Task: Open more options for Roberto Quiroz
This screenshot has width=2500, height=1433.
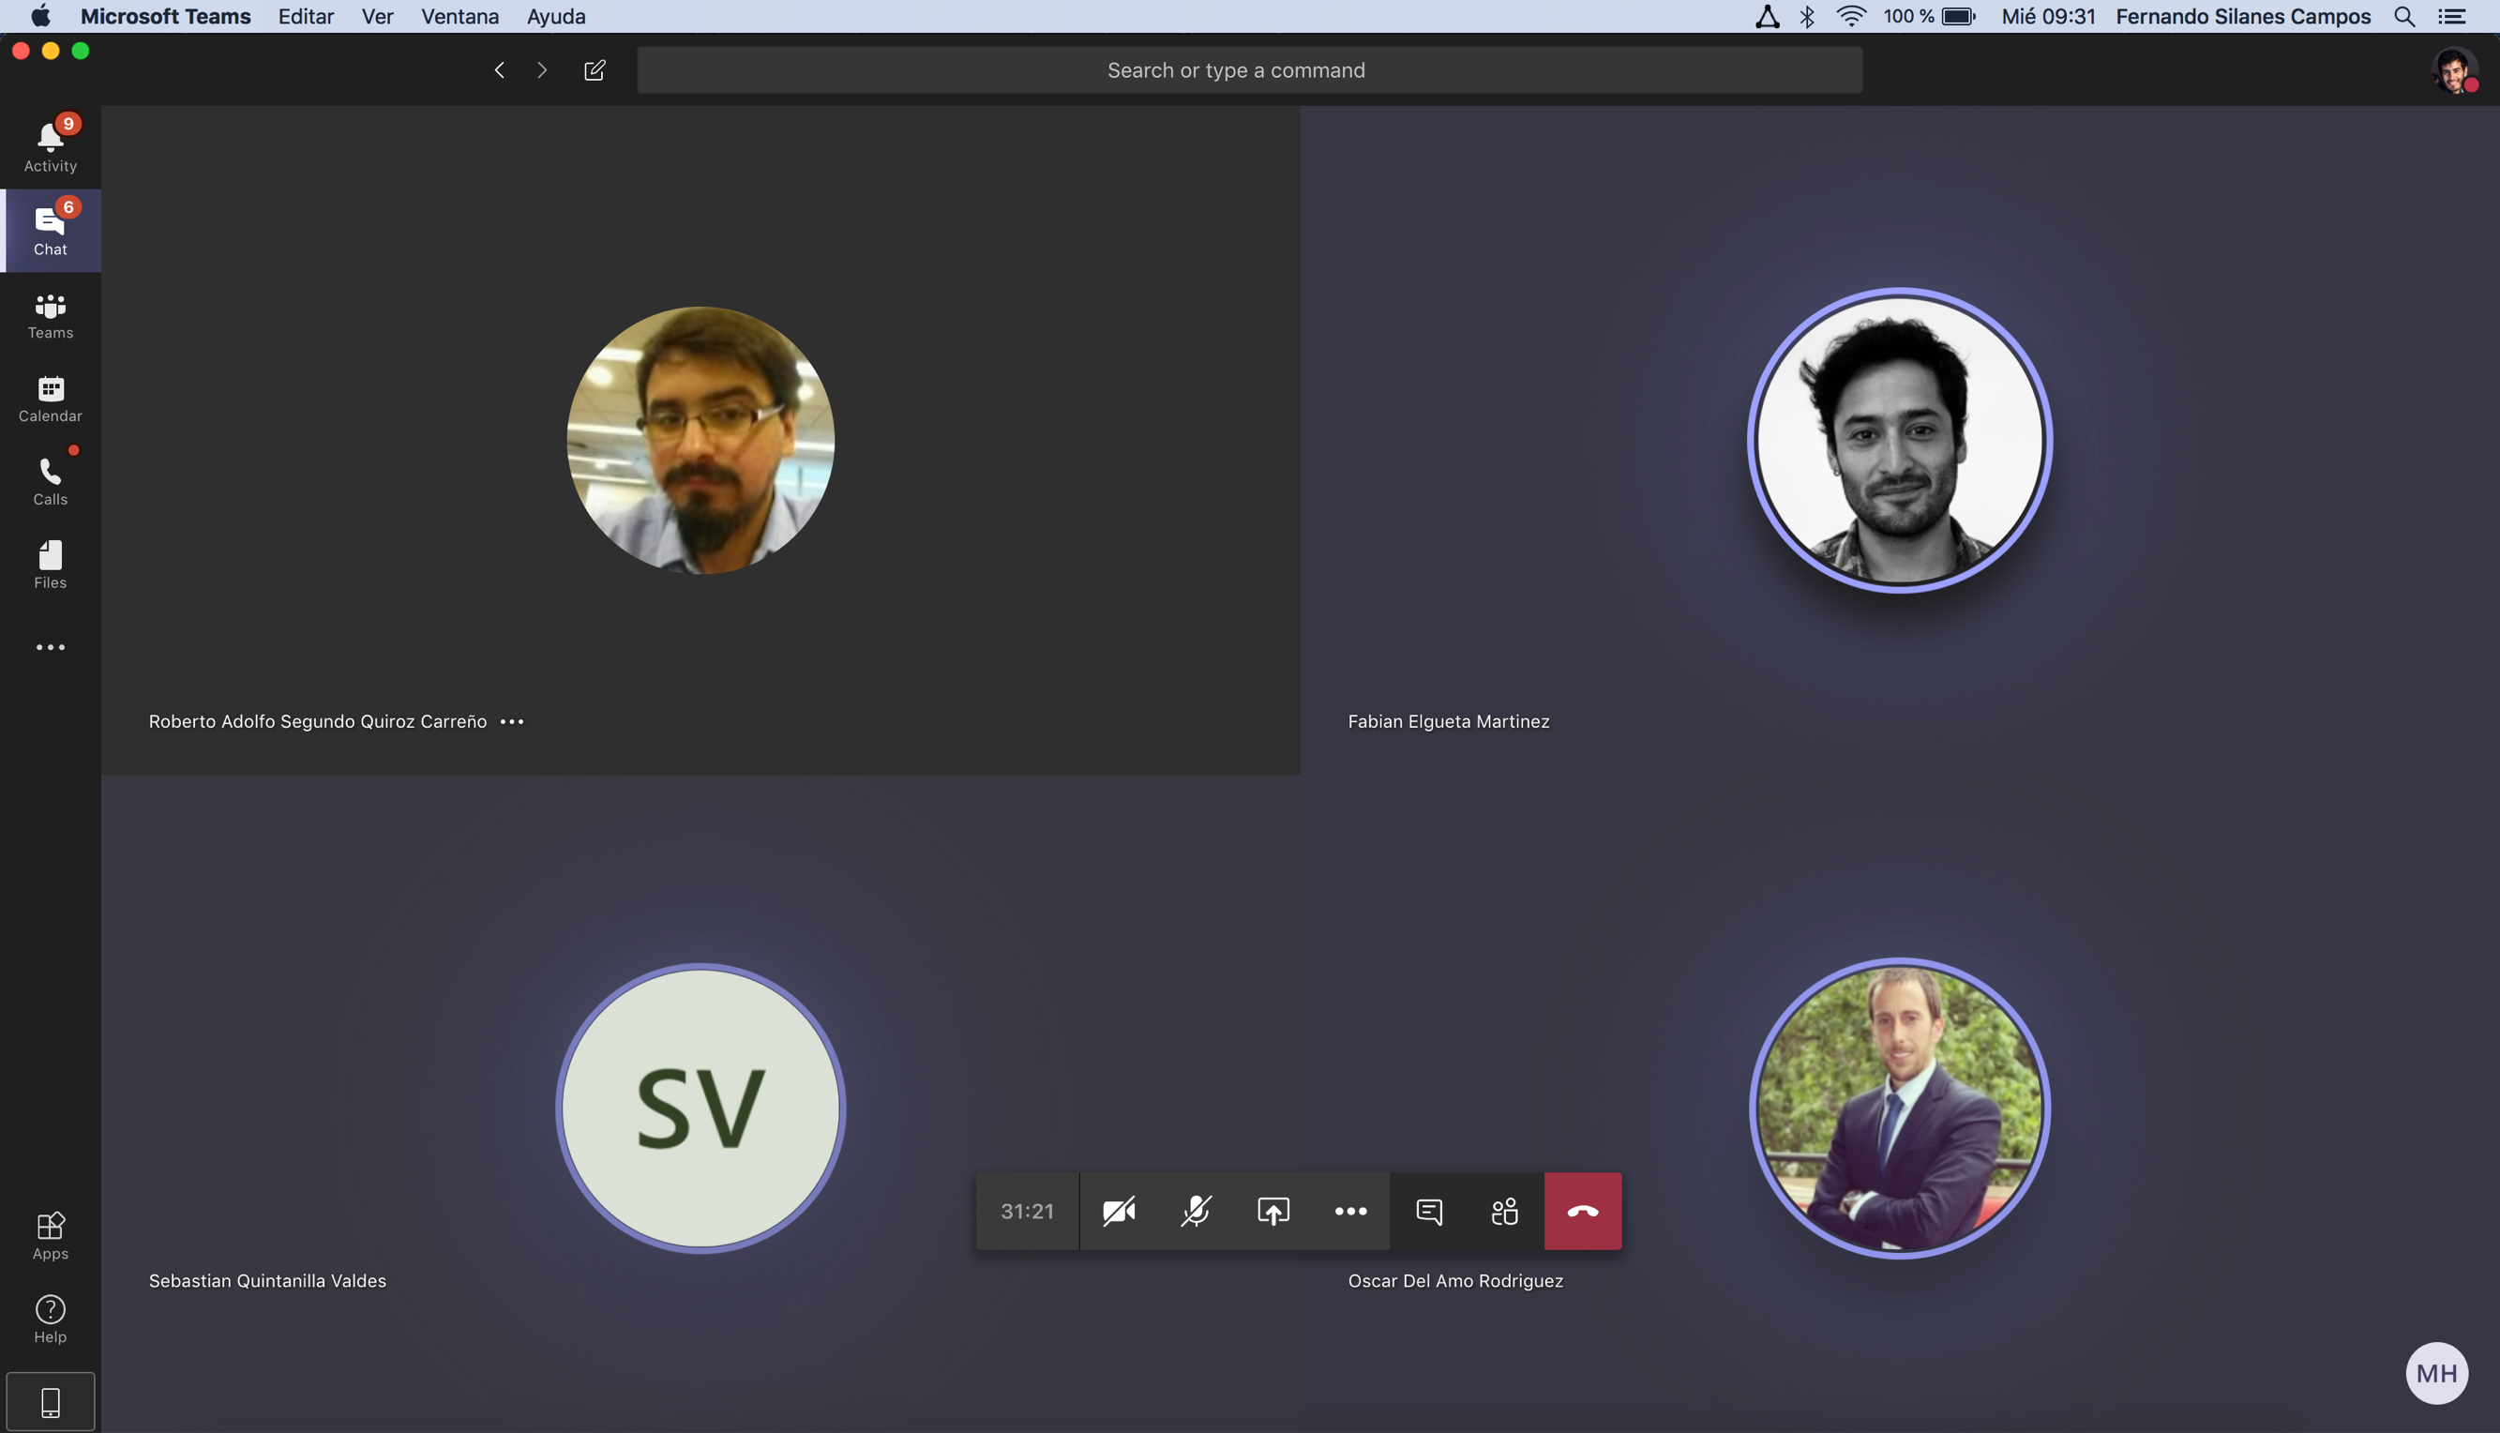Action: pyautogui.click(x=512, y=721)
